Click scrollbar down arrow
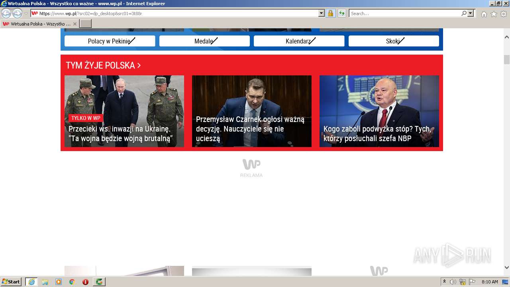 coord(507,267)
